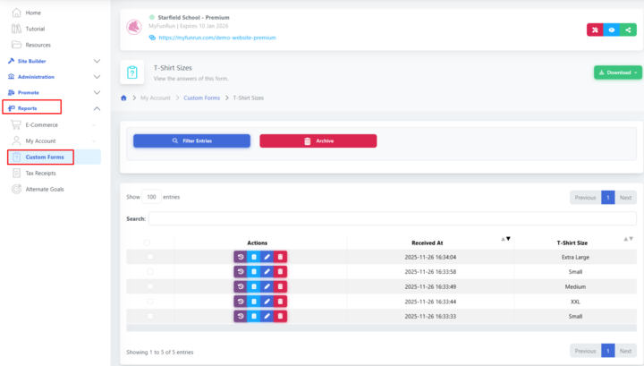This screenshot has width=644, height=366.
Task: Collapse the Reports sidebar section
Action: [97, 108]
